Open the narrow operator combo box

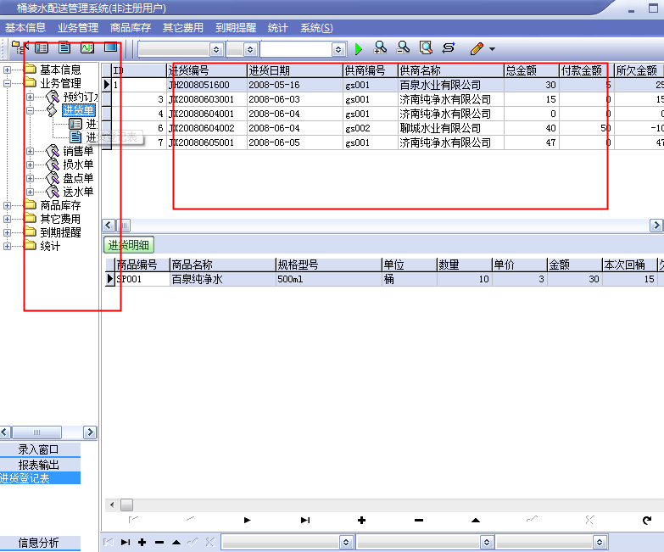242,49
